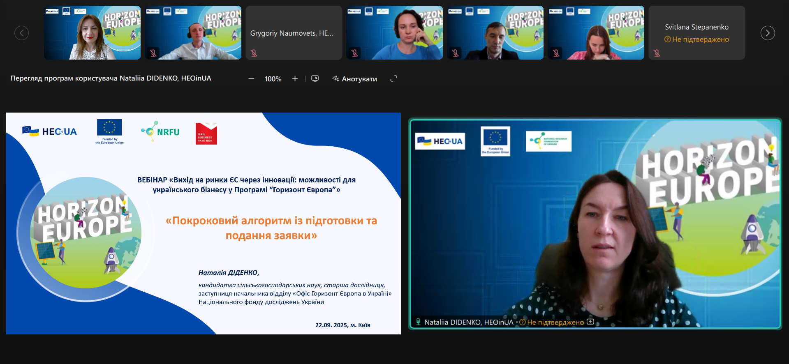Open the pop-out shared content icon
789x364 pixels.
pyautogui.click(x=315, y=78)
